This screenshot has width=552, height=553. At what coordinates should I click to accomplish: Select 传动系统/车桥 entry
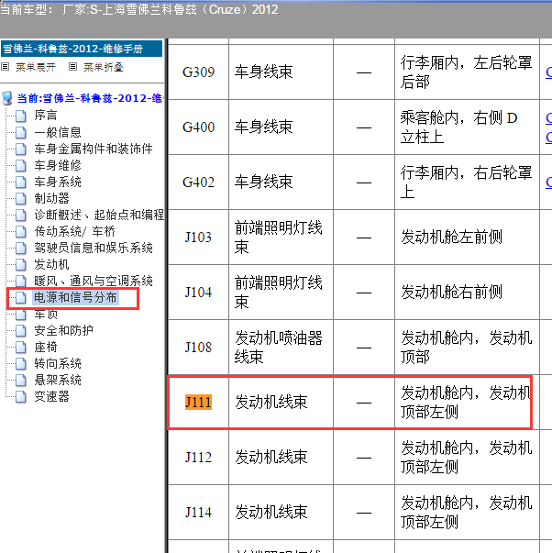[75, 231]
